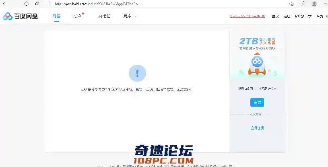
Task: Expand the 更多 dropdown menu
Action: (x=130, y=16)
